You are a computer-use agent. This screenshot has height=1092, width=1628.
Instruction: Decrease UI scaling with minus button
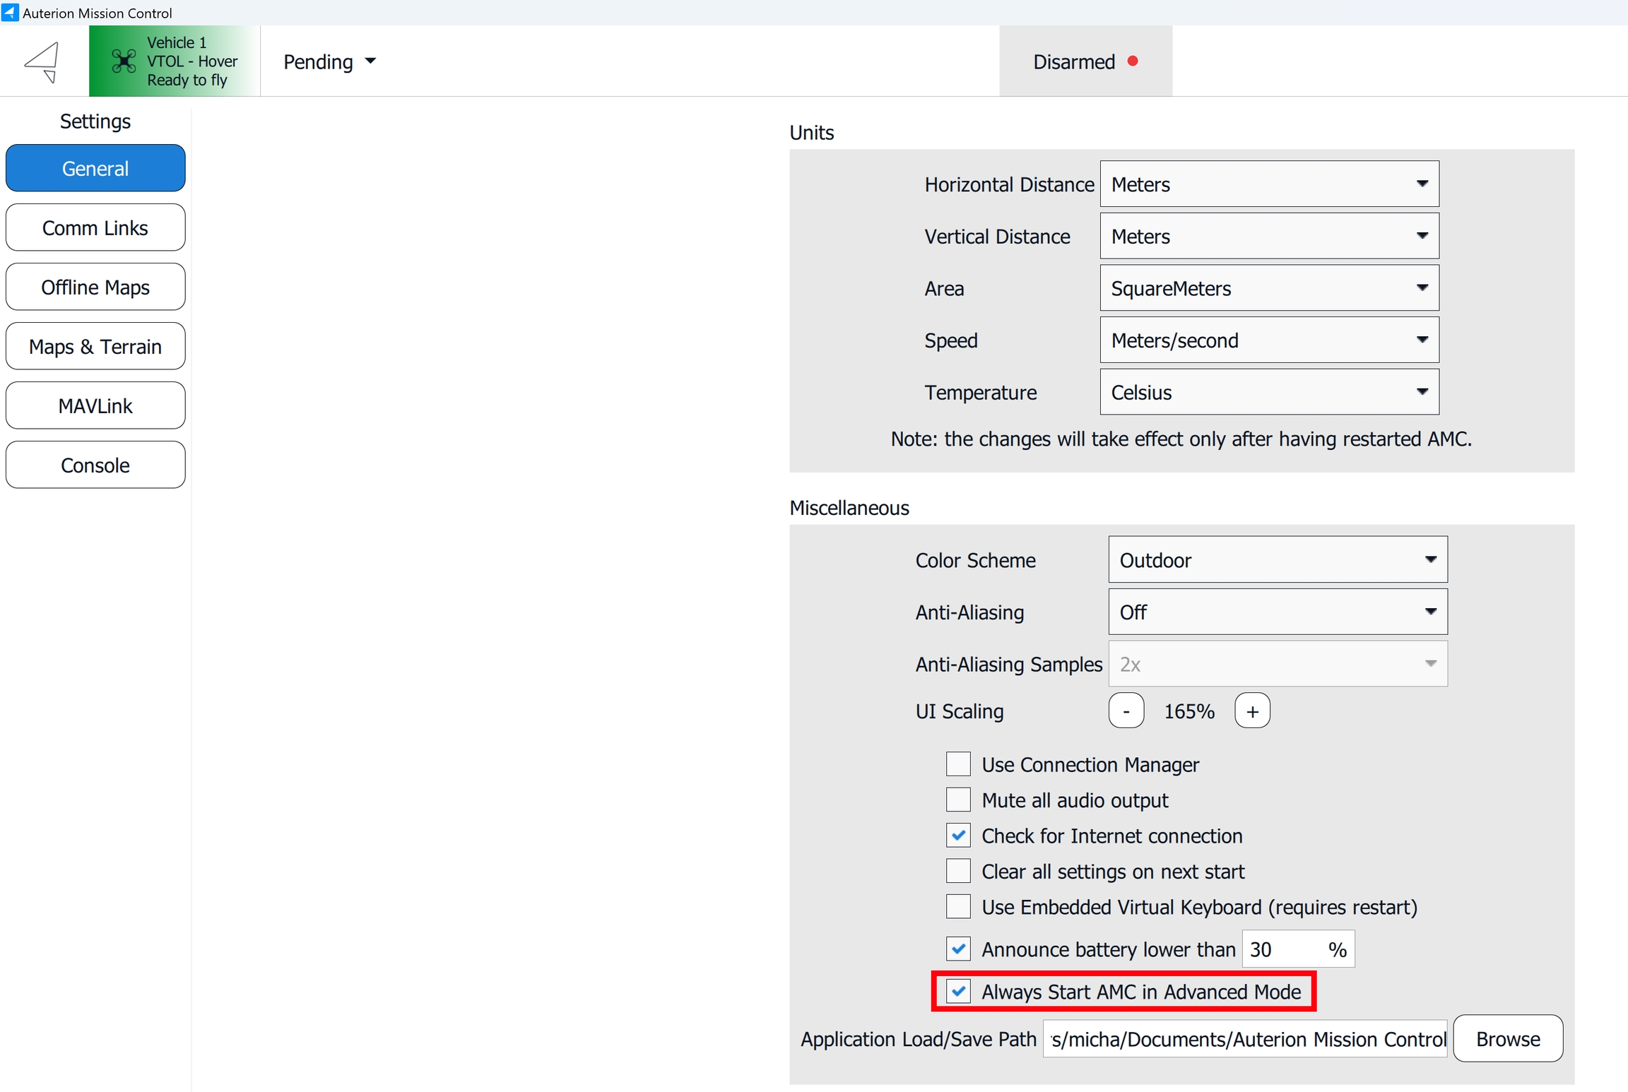click(1126, 711)
